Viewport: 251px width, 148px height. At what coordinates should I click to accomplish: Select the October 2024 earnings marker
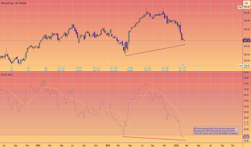pyautogui.click(x=95, y=69)
